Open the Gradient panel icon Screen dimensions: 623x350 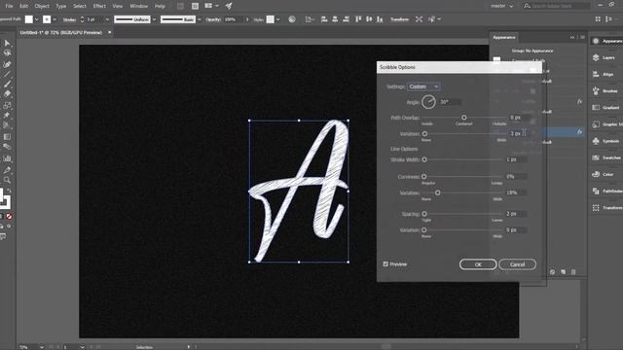pyautogui.click(x=596, y=108)
